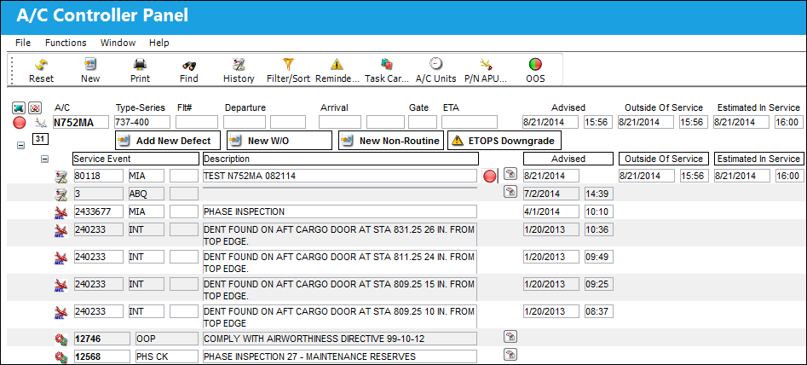Open the Task Cards toolbar icon
This screenshot has width=807, height=365.
point(386,64)
